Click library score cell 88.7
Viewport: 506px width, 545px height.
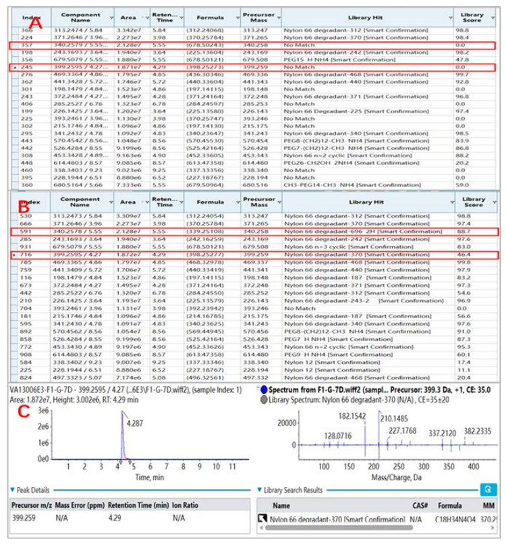[463, 232]
